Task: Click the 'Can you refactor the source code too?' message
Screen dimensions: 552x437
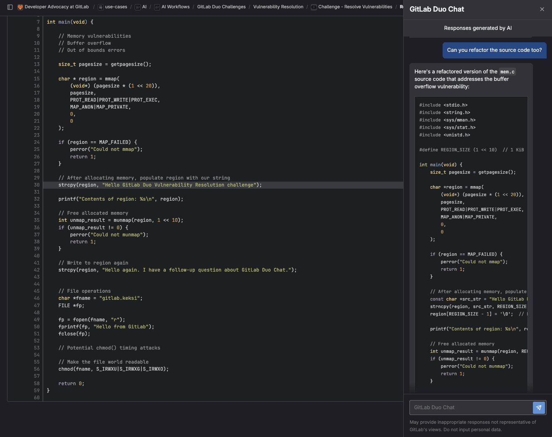Action: (494, 50)
